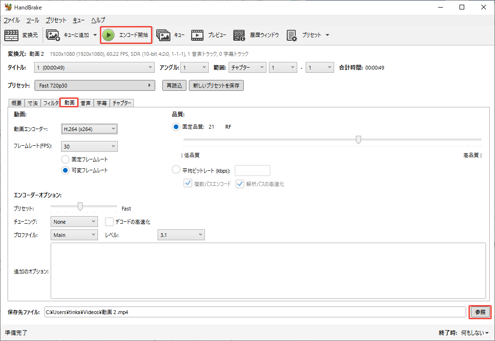Open the プリセット menu in menu bar

tap(56, 20)
